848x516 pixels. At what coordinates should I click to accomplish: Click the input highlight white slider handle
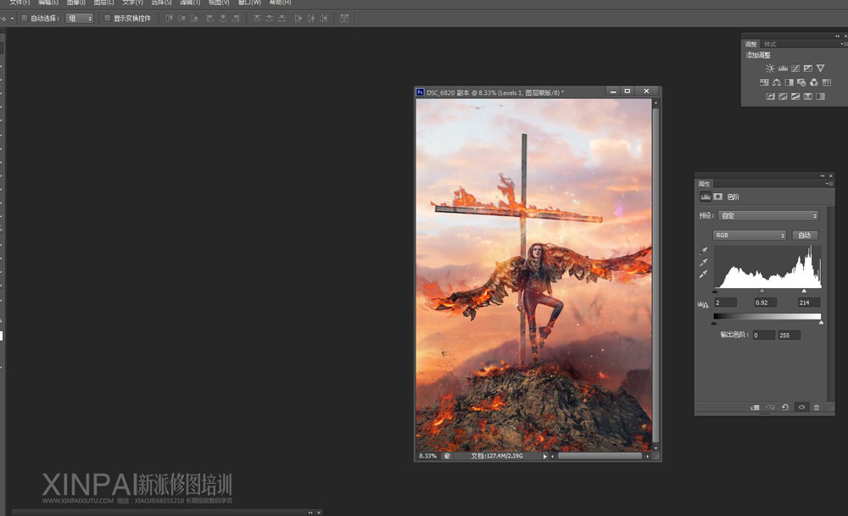(804, 291)
